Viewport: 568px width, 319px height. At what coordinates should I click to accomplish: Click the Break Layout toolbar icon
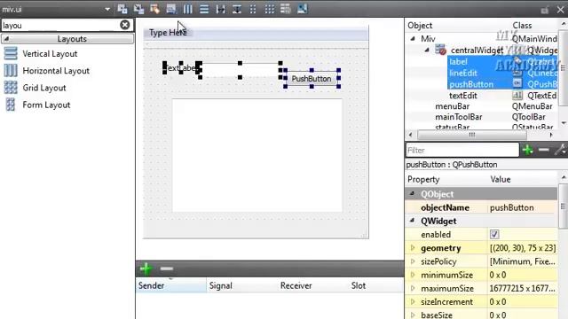point(286,9)
